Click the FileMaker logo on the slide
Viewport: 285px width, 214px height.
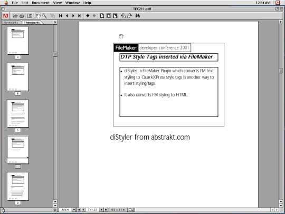click(x=126, y=48)
